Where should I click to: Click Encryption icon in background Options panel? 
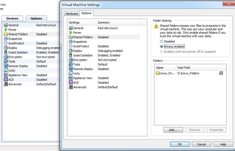click(6, 57)
